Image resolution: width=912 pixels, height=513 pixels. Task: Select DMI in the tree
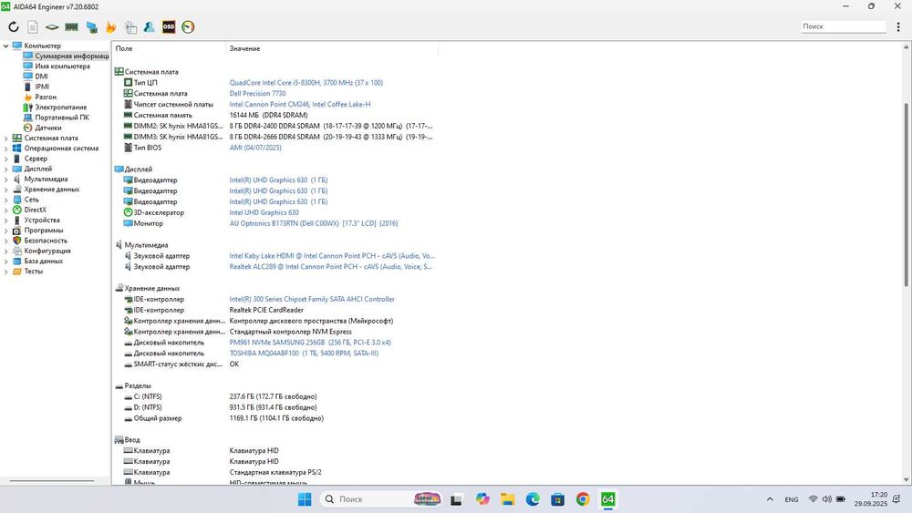41,77
